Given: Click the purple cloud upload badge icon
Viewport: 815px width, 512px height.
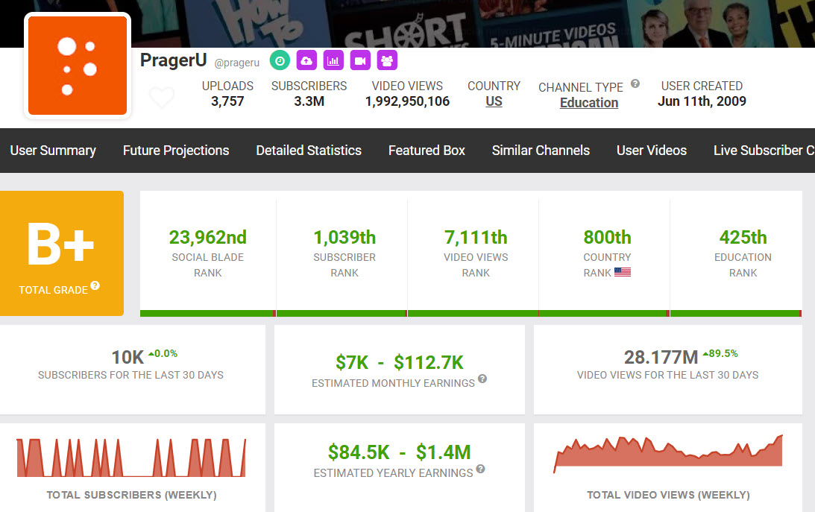Looking at the screenshot, I should click(306, 60).
